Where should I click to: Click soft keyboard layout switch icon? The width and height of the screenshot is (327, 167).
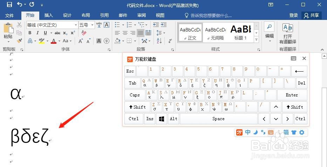coord(293,58)
